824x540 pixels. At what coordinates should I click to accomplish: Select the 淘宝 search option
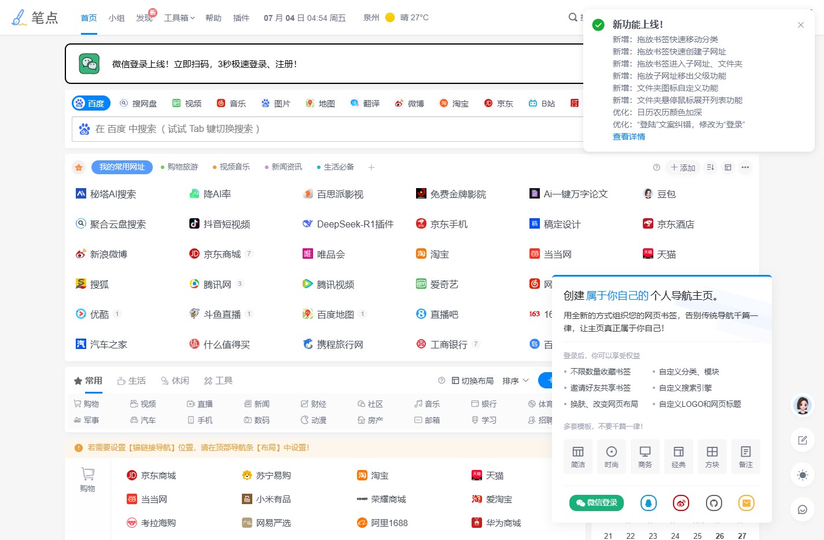click(454, 103)
